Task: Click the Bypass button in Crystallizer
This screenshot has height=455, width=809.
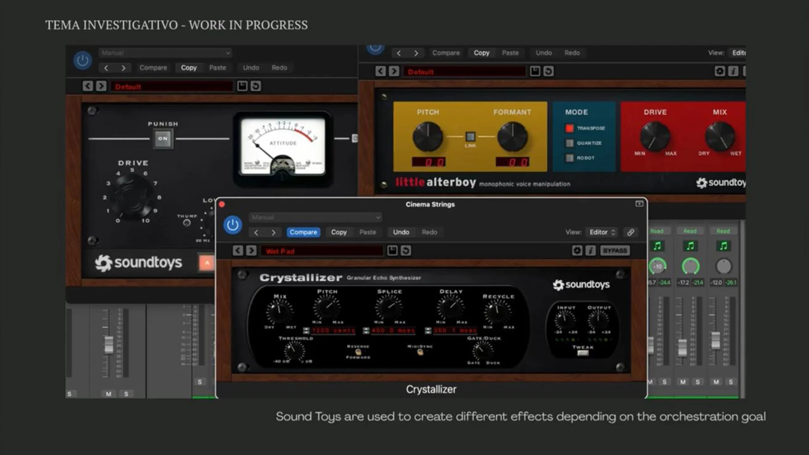Action: coord(615,251)
